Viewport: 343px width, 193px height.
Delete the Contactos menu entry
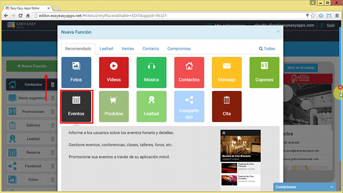tap(53, 85)
